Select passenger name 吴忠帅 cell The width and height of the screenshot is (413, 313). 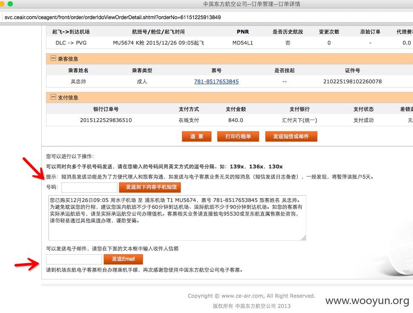tap(78, 82)
